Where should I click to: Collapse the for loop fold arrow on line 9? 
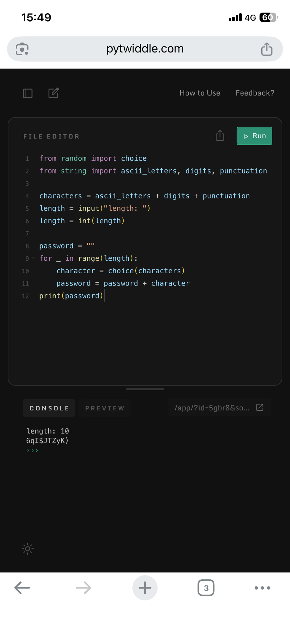(x=33, y=258)
